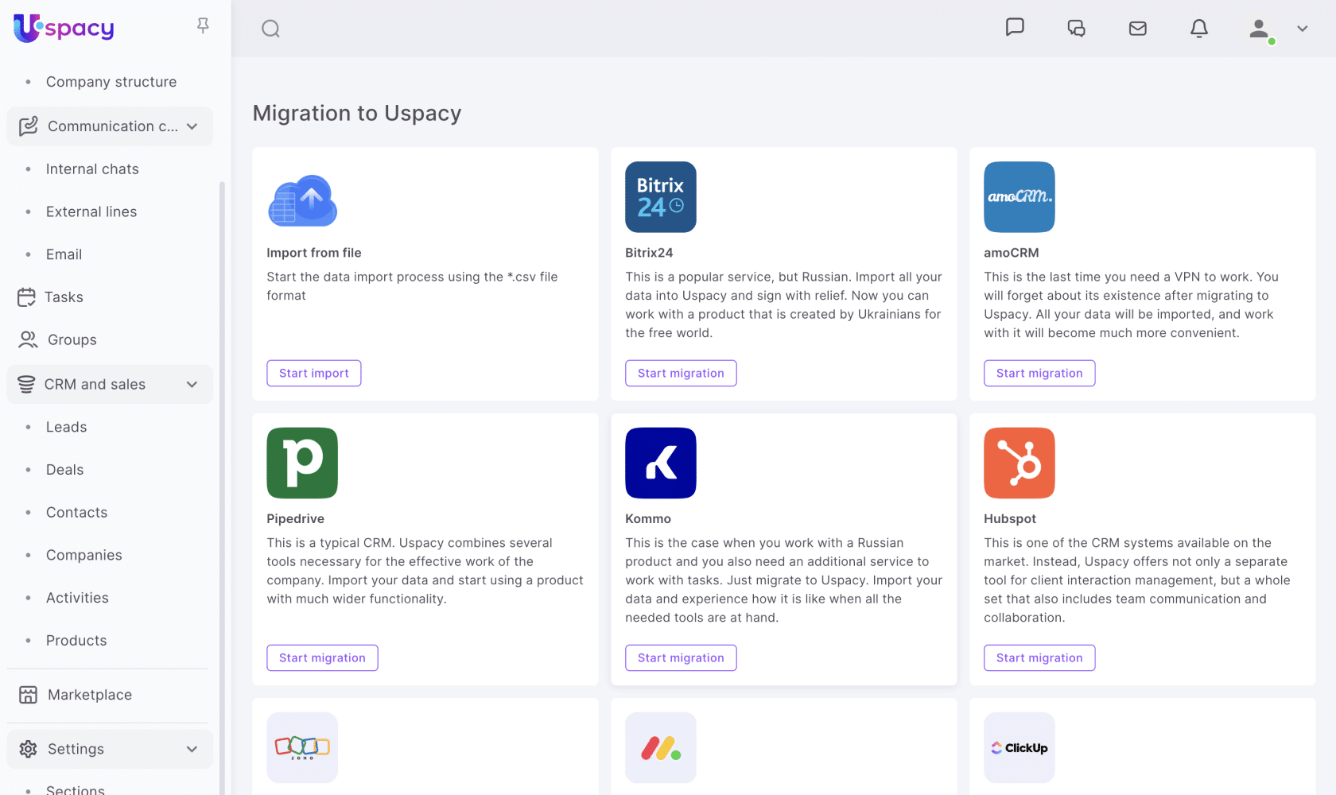Click the Groups people icon
1336x795 pixels.
pos(28,340)
